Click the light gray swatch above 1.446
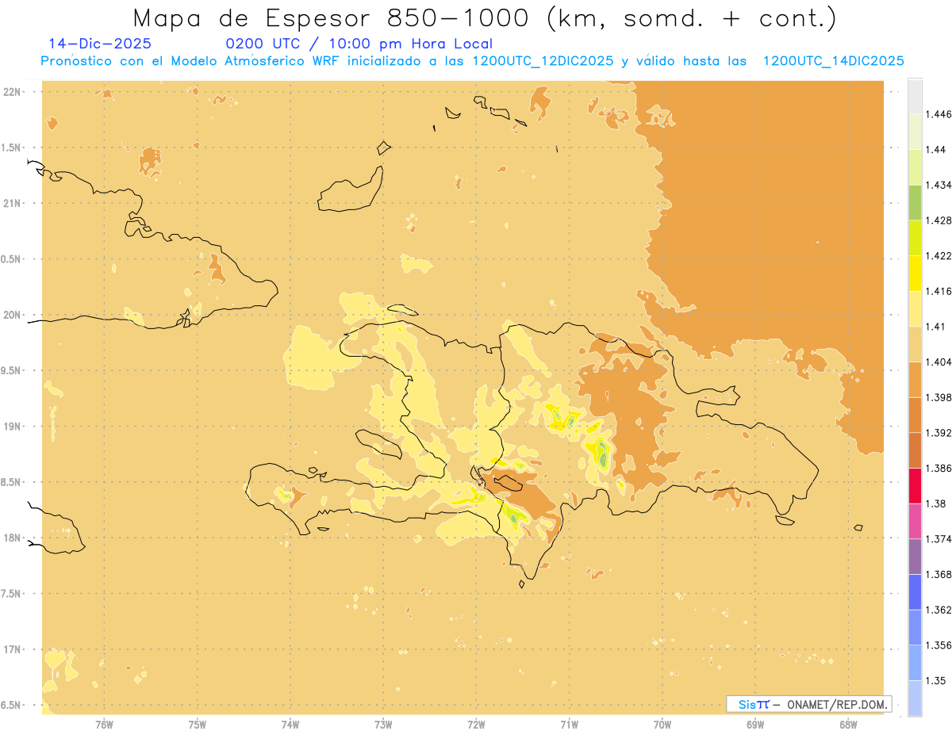The image size is (952, 735). pos(915,96)
